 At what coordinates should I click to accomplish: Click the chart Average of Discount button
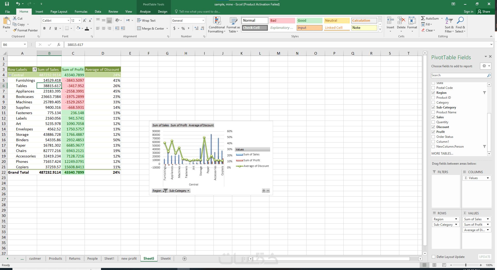tap(201, 125)
